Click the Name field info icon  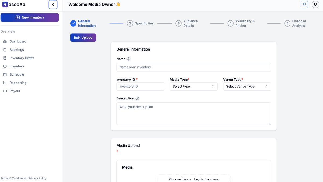click(129, 59)
